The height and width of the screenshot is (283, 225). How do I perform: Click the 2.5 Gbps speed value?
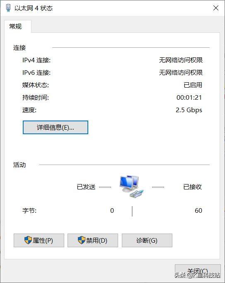pos(189,110)
